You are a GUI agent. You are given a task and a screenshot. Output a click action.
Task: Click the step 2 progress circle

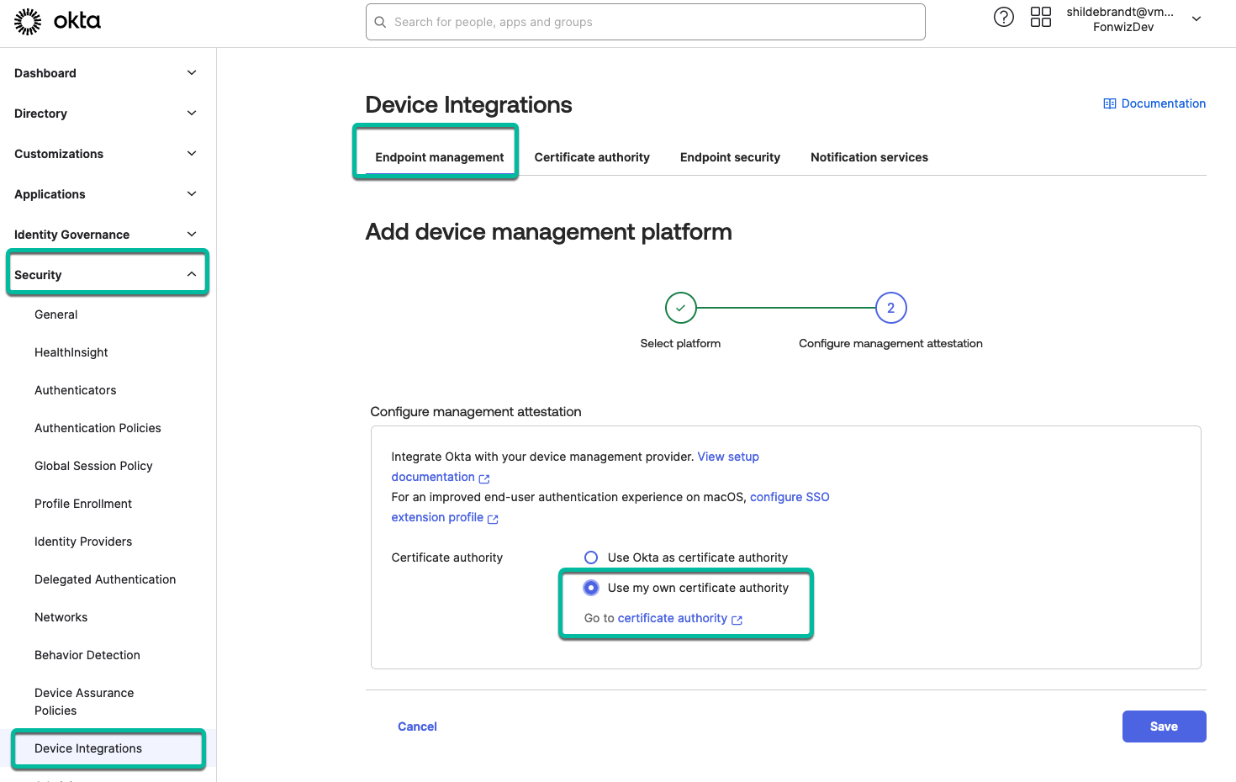(x=890, y=308)
